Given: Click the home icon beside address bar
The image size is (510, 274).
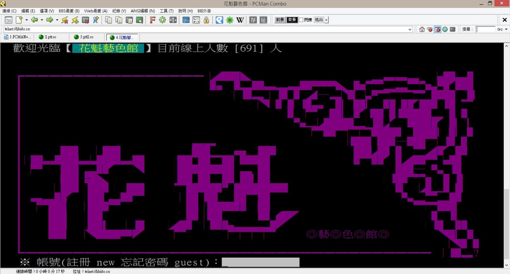Looking at the screenshot, I should click(422, 30).
